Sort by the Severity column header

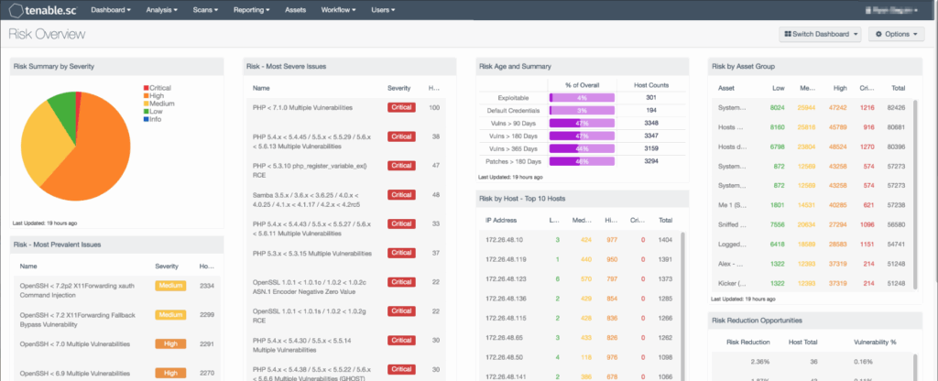coord(398,88)
